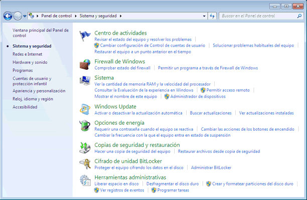Click the Firewall de Windows brick wall icon
Viewport: 307px width, 200px height.
85,64
